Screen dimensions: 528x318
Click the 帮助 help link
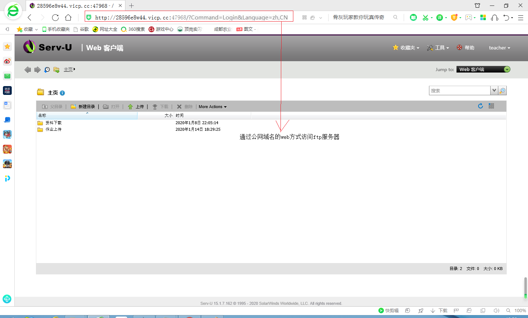tap(466, 48)
